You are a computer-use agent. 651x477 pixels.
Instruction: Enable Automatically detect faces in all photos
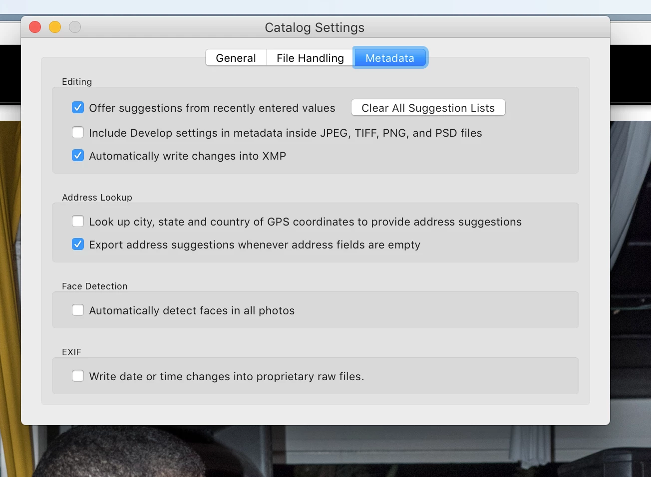point(78,310)
